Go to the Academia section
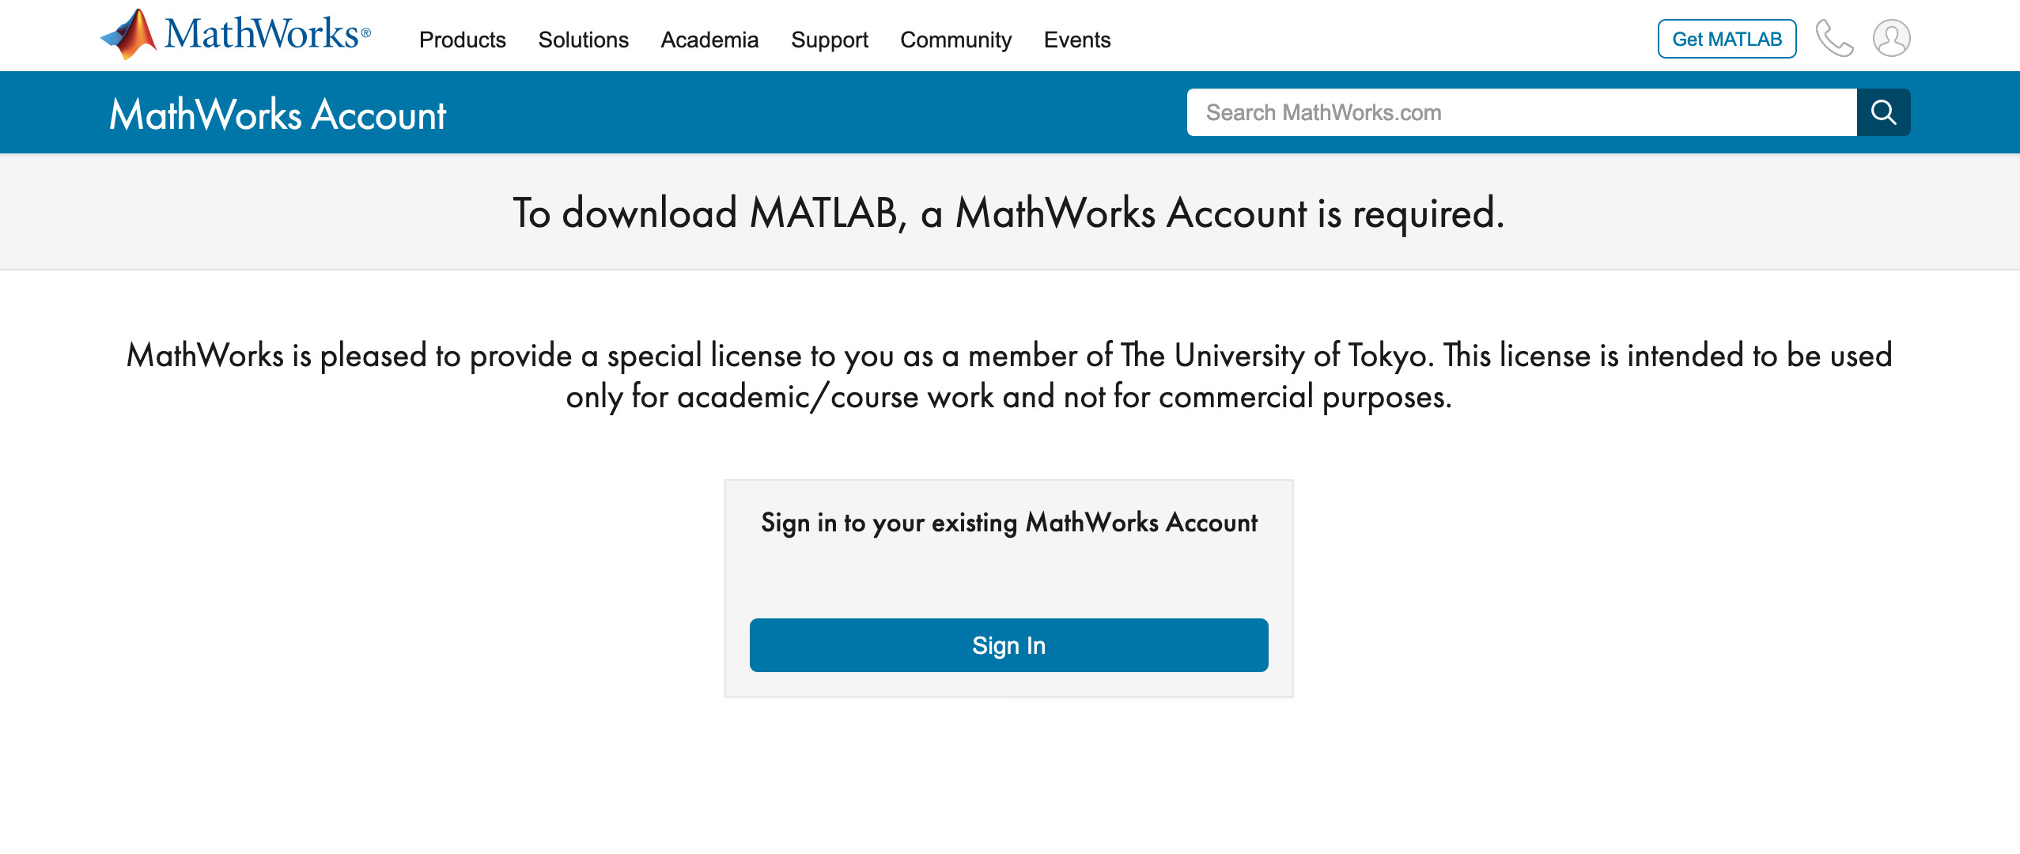This screenshot has width=2020, height=854. (x=709, y=40)
